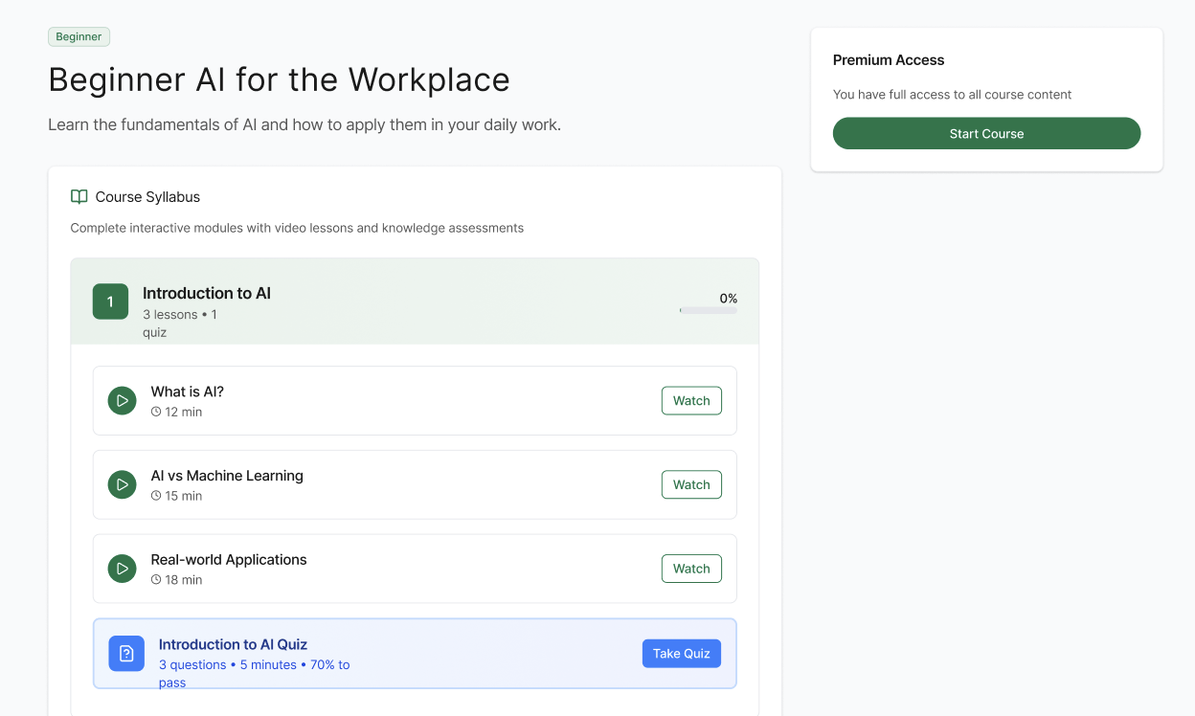Click the play icon beside Real-world Applications
Viewport: 1195px width, 716px height.
(122, 569)
